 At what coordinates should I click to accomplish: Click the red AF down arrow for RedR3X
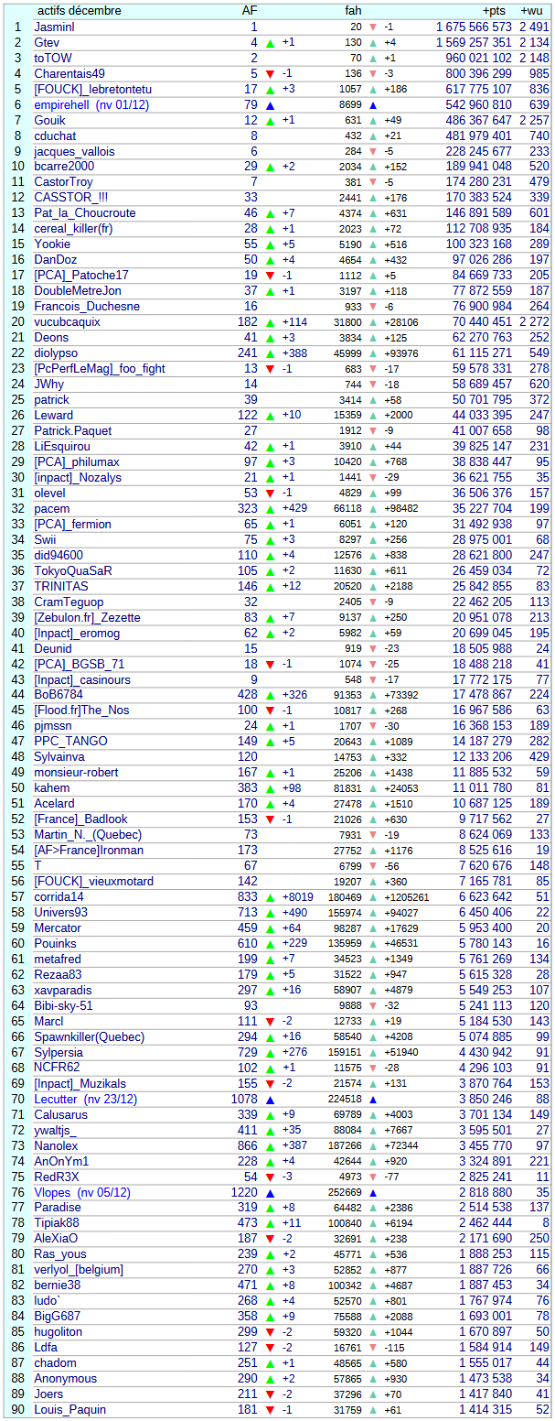(x=270, y=1177)
